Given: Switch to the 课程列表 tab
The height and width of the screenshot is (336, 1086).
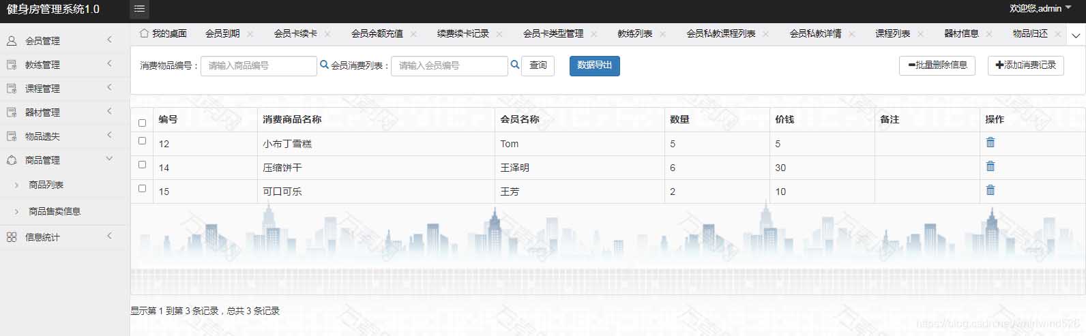Looking at the screenshot, I should pos(893,33).
